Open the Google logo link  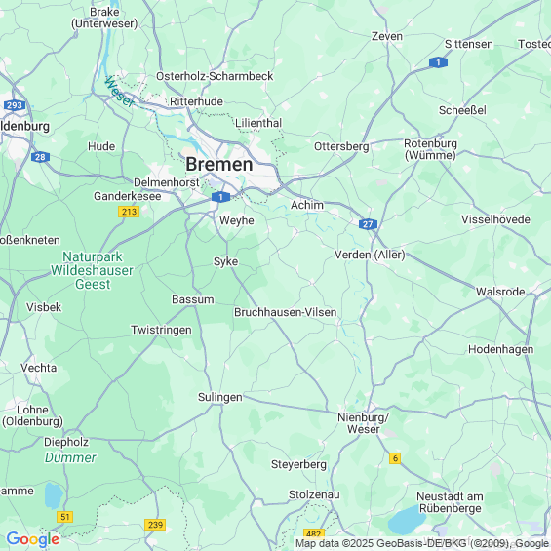[33, 539]
